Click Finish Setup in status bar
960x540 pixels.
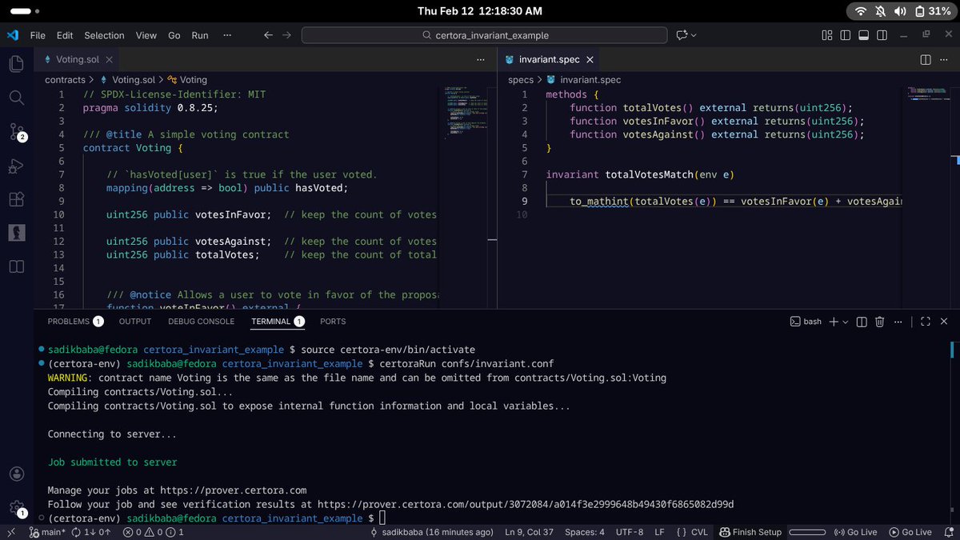point(750,532)
